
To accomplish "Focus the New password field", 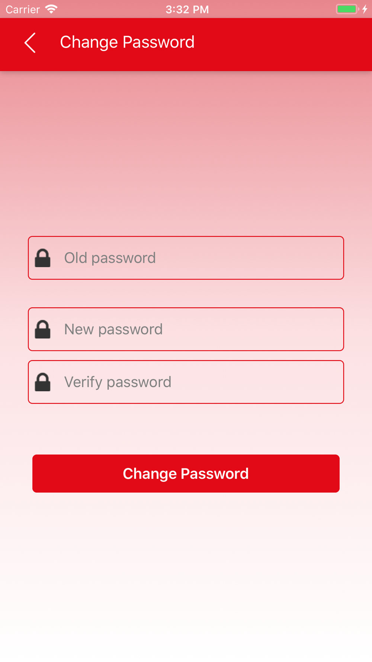I will pyautogui.click(x=186, y=329).
